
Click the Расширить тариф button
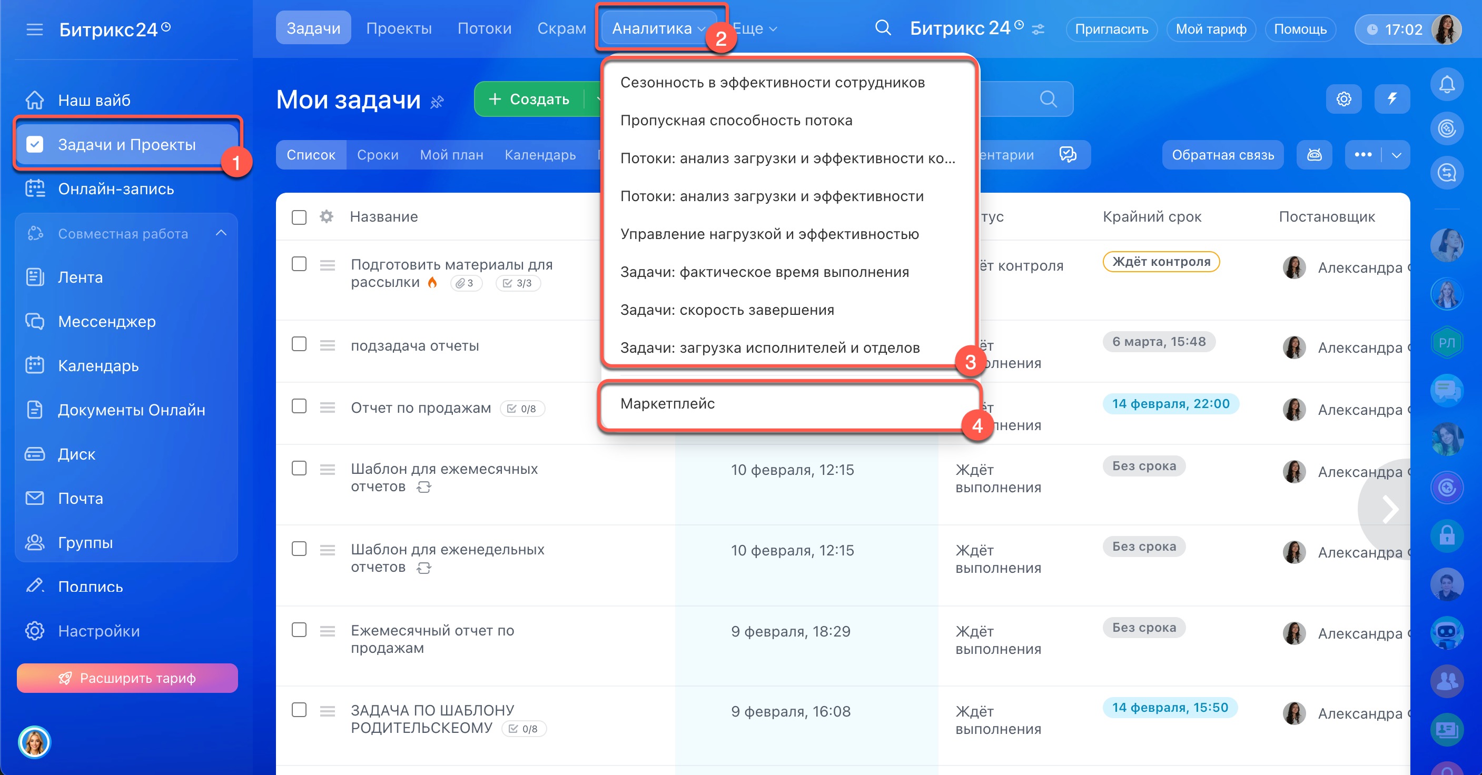point(127,678)
